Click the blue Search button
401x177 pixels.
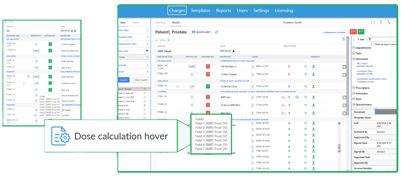(x=124, y=80)
